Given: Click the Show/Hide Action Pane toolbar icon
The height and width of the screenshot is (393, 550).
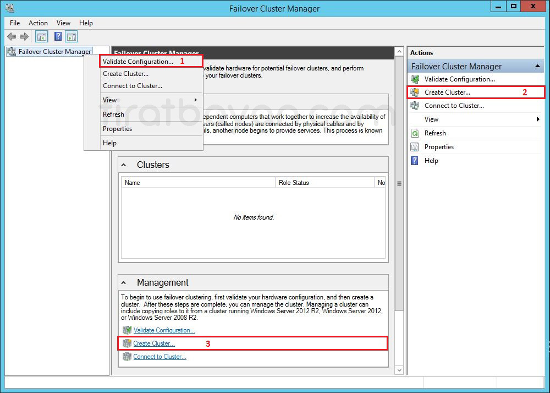Looking at the screenshot, I should point(71,36).
